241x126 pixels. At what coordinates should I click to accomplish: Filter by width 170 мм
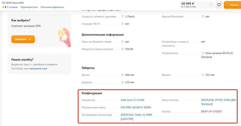coord(122,82)
